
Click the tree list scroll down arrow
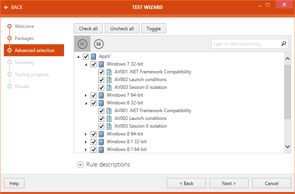287,147
